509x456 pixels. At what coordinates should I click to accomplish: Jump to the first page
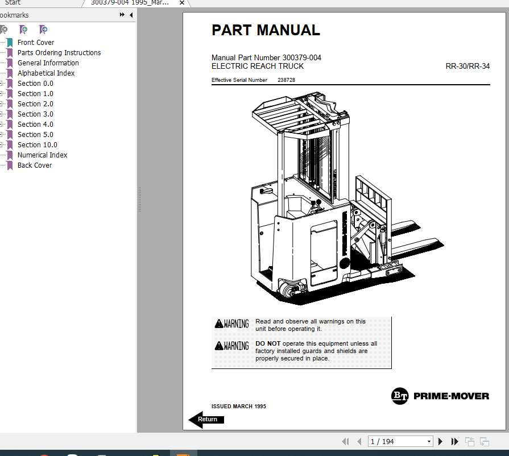(x=346, y=441)
